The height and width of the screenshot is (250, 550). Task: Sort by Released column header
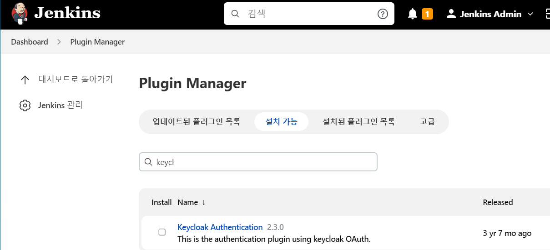(x=498, y=202)
